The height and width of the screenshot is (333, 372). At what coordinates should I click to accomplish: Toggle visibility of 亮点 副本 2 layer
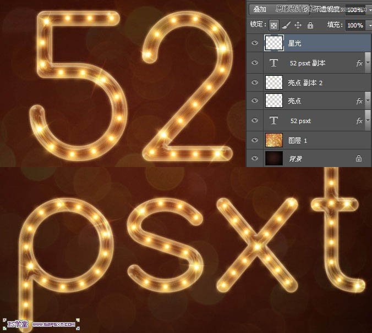[254, 82]
